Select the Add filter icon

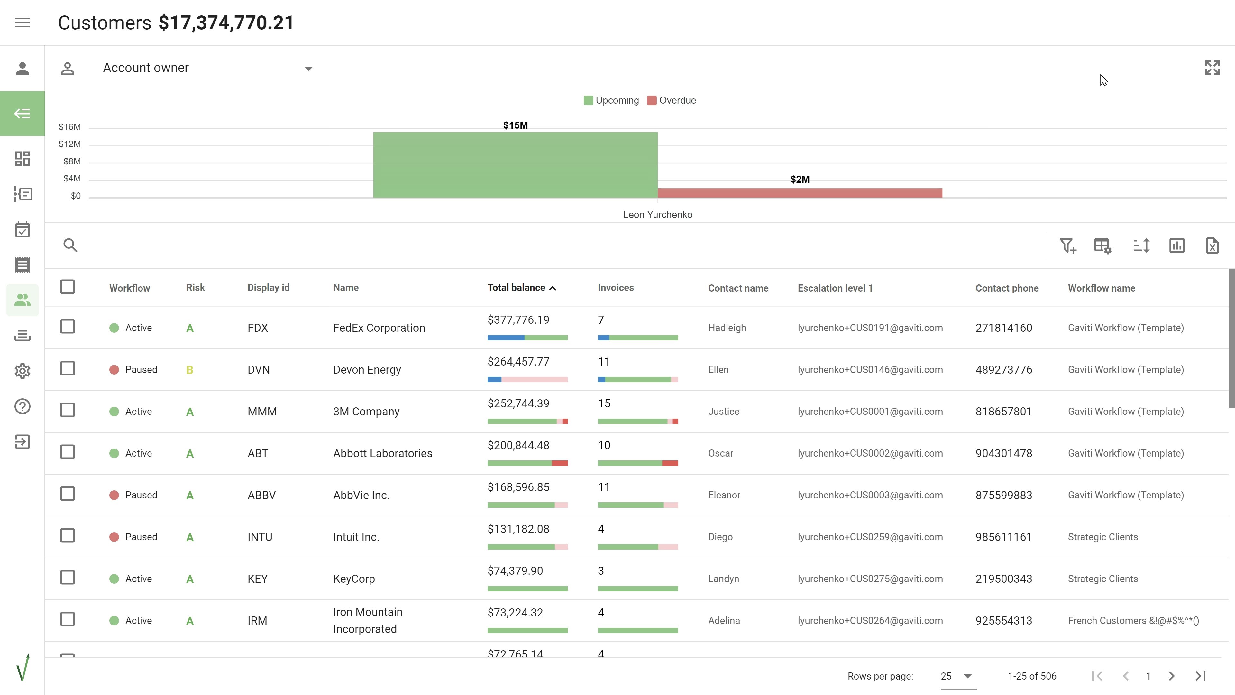pyautogui.click(x=1068, y=246)
